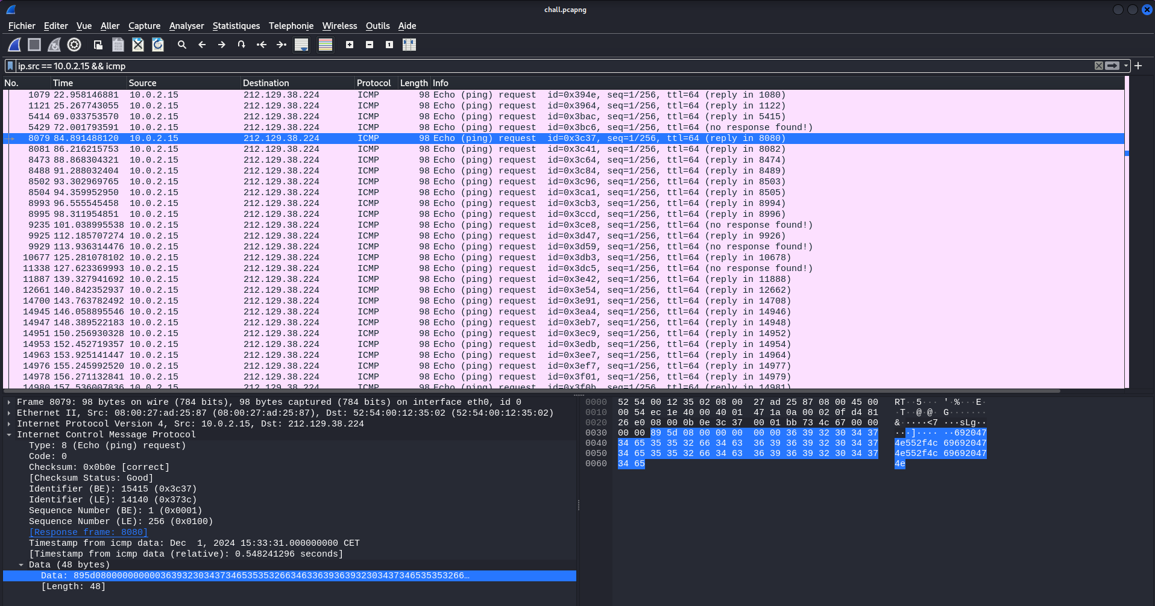Viewport: 1155px width, 606px height.
Task: Open the Wireless menu
Action: click(340, 26)
